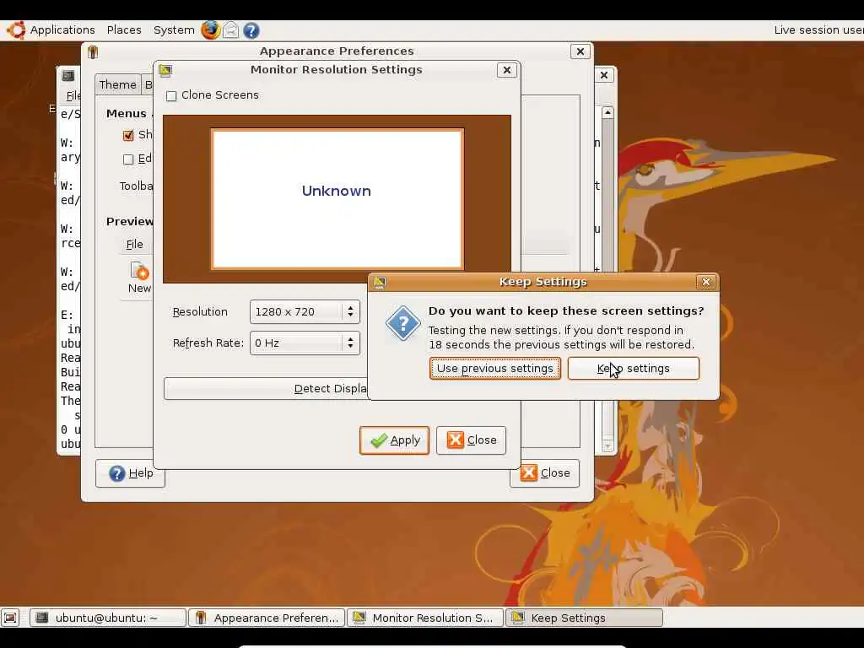Click Close in Appearance Preferences window
Screen dimensions: 864x648
click(x=545, y=473)
